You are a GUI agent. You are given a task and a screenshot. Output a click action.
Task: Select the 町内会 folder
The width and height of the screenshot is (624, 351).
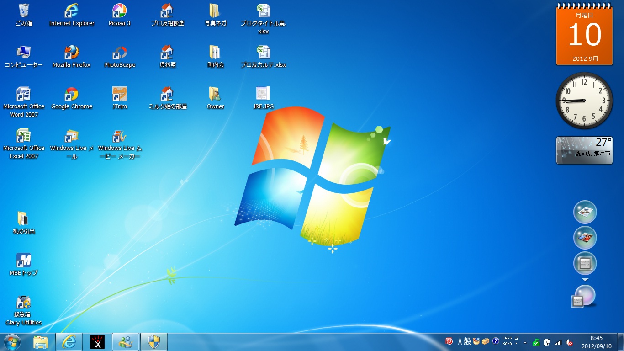(x=216, y=57)
